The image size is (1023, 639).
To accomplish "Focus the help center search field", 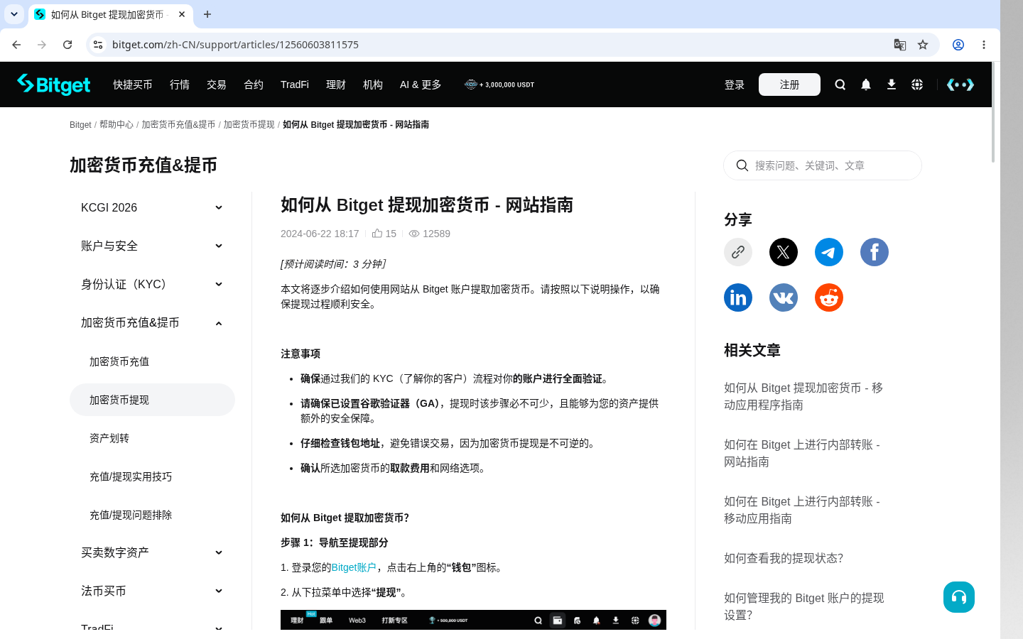I will pyautogui.click(x=823, y=165).
